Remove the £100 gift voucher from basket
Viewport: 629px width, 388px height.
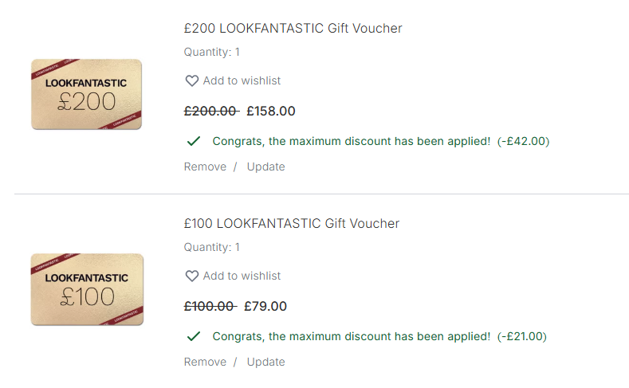[x=205, y=362]
